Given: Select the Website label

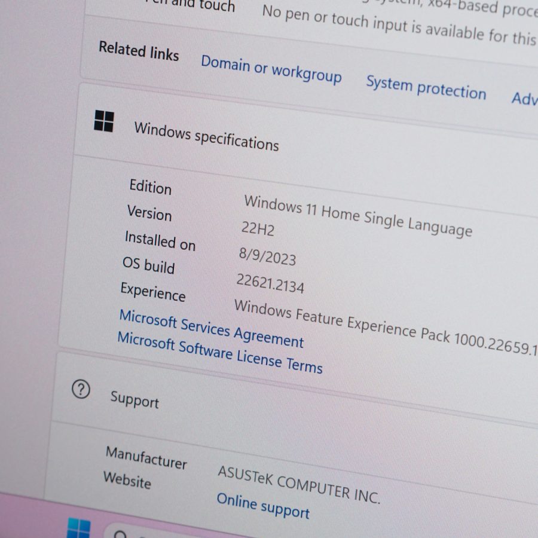Looking at the screenshot, I should pyautogui.click(x=127, y=479).
